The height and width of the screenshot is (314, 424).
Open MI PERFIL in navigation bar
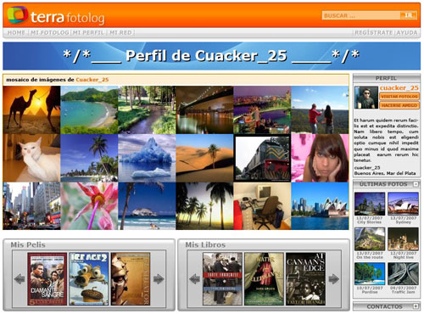(88, 33)
